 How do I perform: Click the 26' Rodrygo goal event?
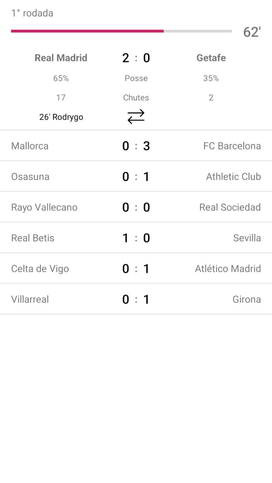point(61,117)
